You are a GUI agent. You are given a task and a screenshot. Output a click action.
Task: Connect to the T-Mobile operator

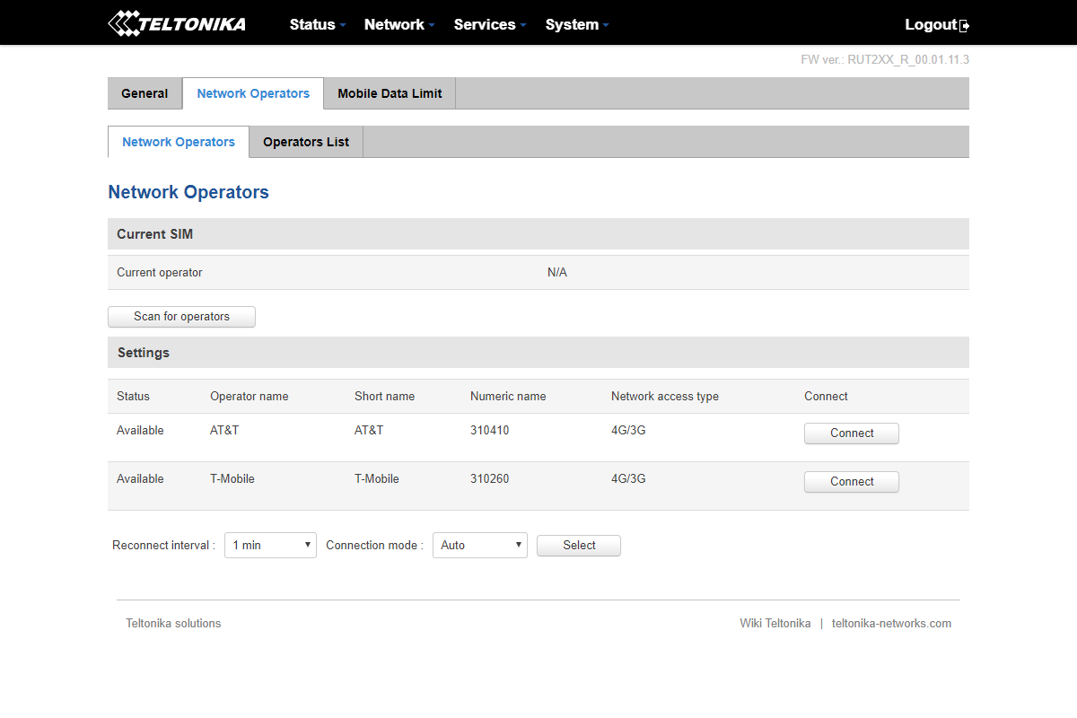coord(851,482)
